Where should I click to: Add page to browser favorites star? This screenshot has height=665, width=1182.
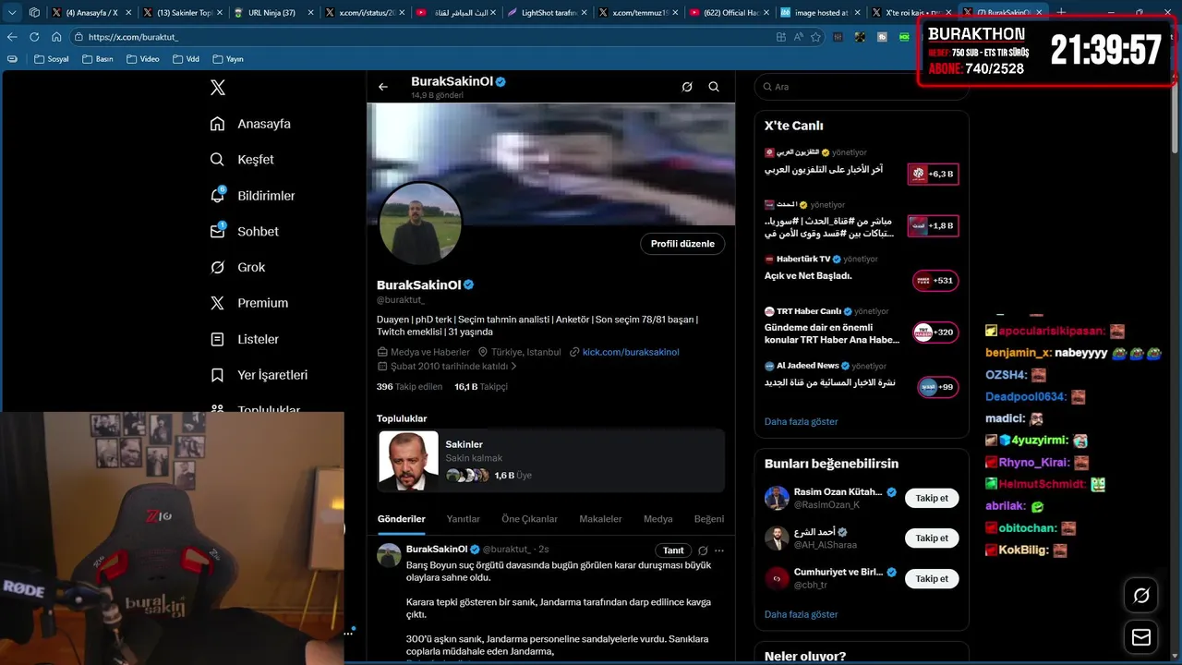click(815, 37)
